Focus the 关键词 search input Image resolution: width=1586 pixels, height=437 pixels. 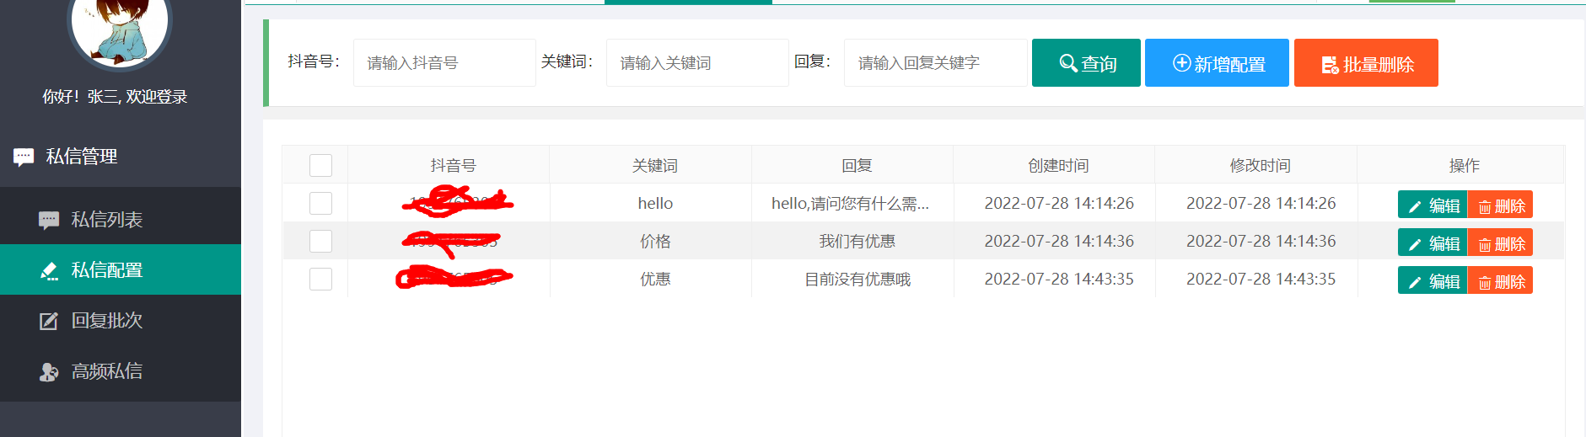tap(696, 63)
